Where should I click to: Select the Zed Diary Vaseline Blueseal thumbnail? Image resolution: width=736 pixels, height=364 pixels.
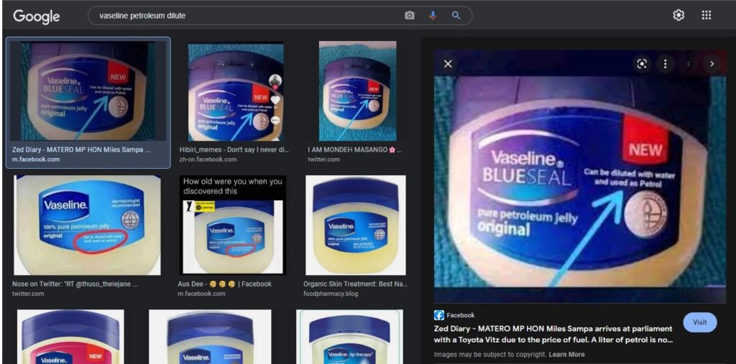coord(88,90)
